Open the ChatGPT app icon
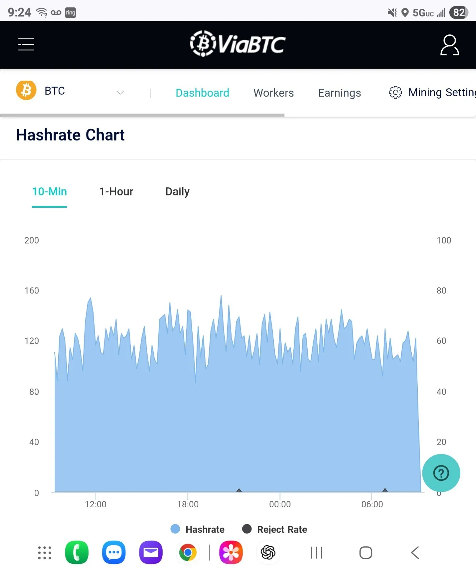Viewport: 476px width, 572px height. (x=268, y=553)
